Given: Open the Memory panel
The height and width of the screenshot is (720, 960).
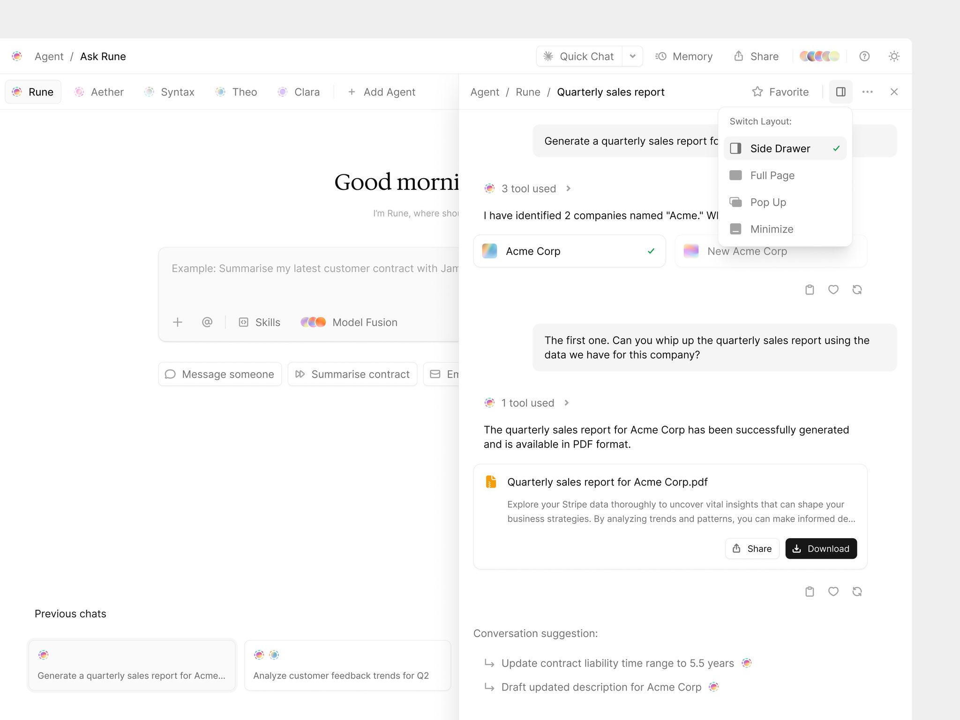Looking at the screenshot, I should click(684, 56).
